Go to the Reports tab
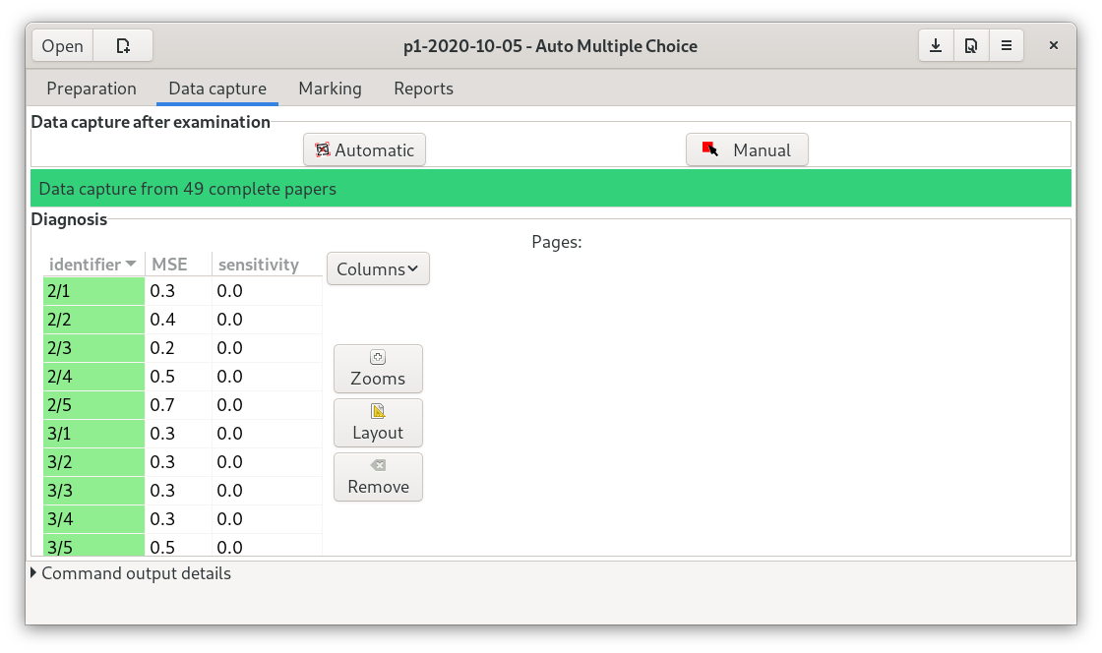1102x653 pixels. point(423,89)
